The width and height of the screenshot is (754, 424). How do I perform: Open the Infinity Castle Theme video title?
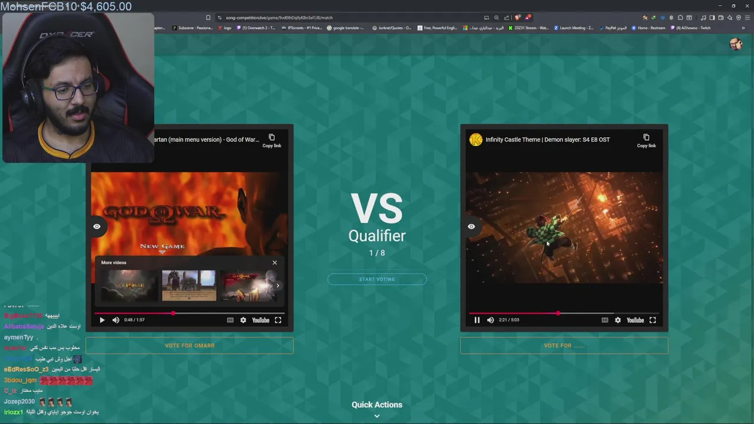[x=548, y=140]
